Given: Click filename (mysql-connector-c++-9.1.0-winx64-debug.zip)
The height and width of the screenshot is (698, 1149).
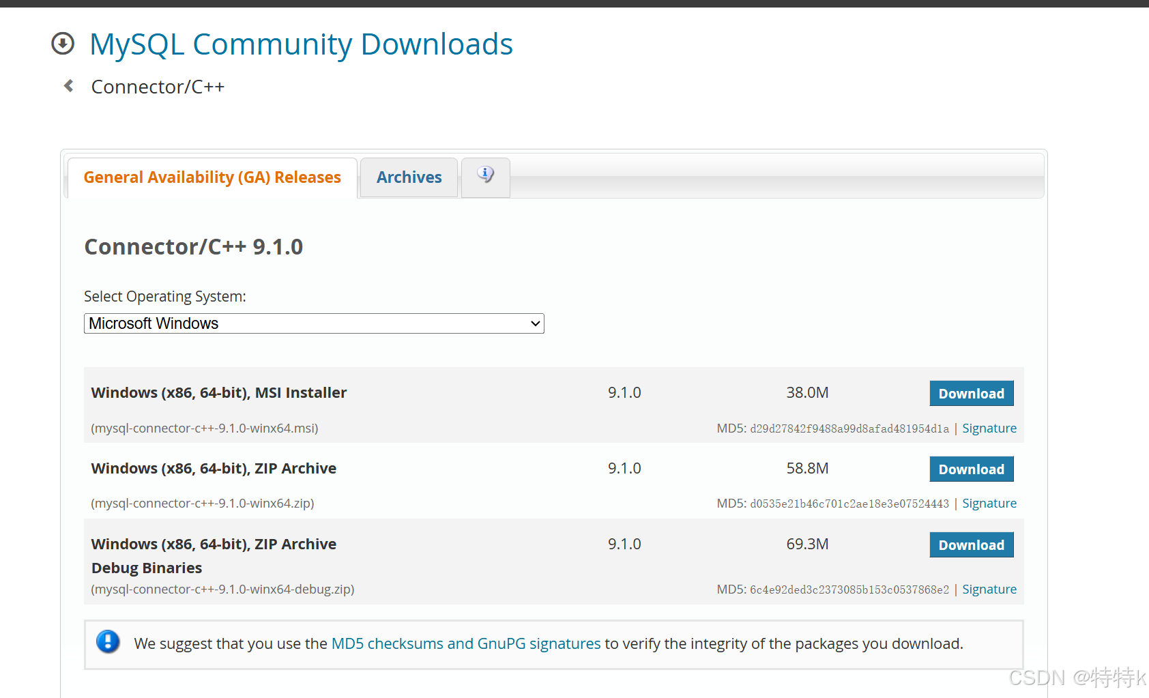Looking at the screenshot, I should (222, 590).
